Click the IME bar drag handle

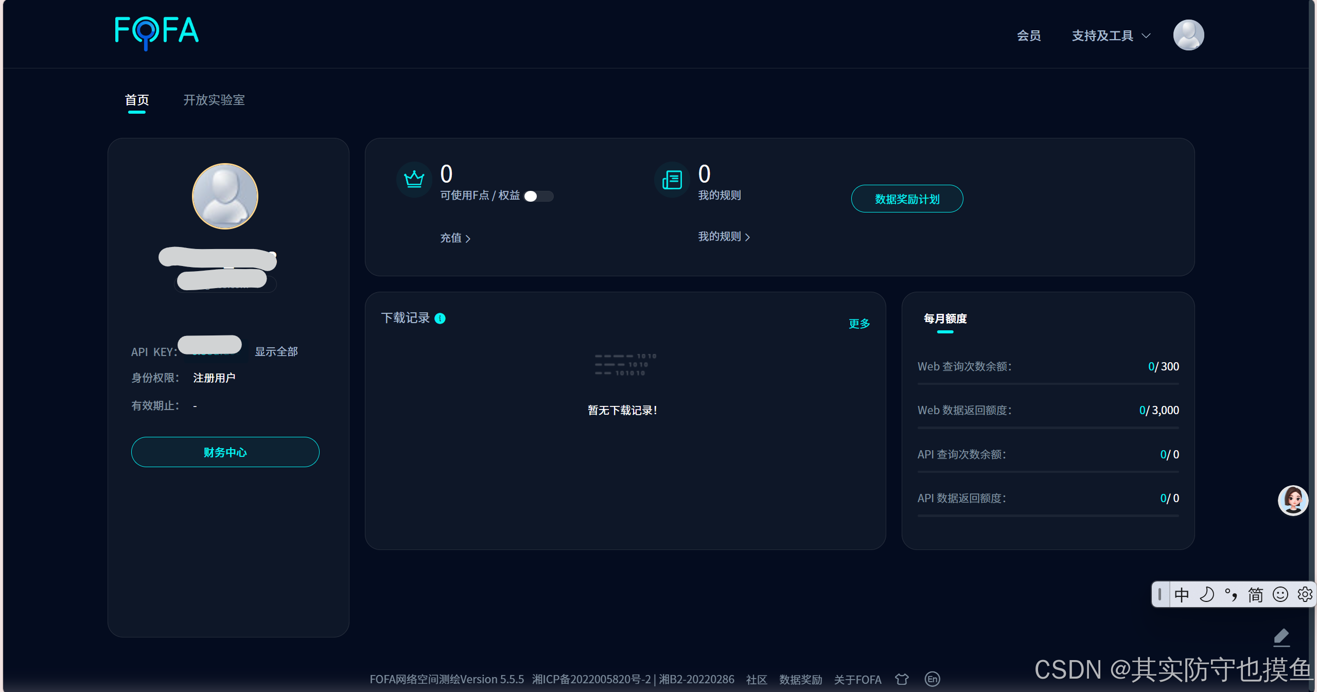(1160, 595)
